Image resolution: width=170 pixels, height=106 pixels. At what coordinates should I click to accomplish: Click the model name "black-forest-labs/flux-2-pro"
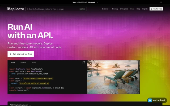pos(38,78)
